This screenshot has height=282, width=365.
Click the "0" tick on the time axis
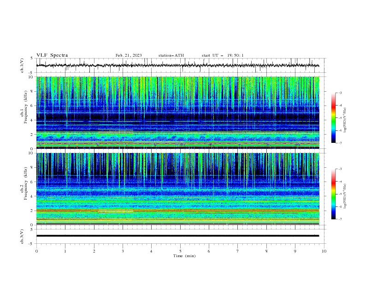point(36,251)
